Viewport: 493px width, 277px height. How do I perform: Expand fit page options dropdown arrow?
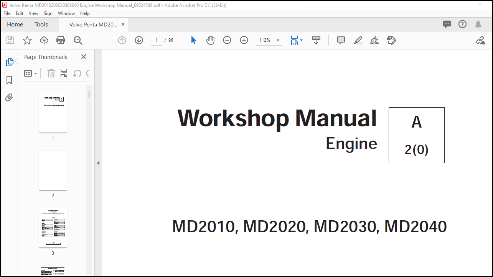click(x=301, y=40)
